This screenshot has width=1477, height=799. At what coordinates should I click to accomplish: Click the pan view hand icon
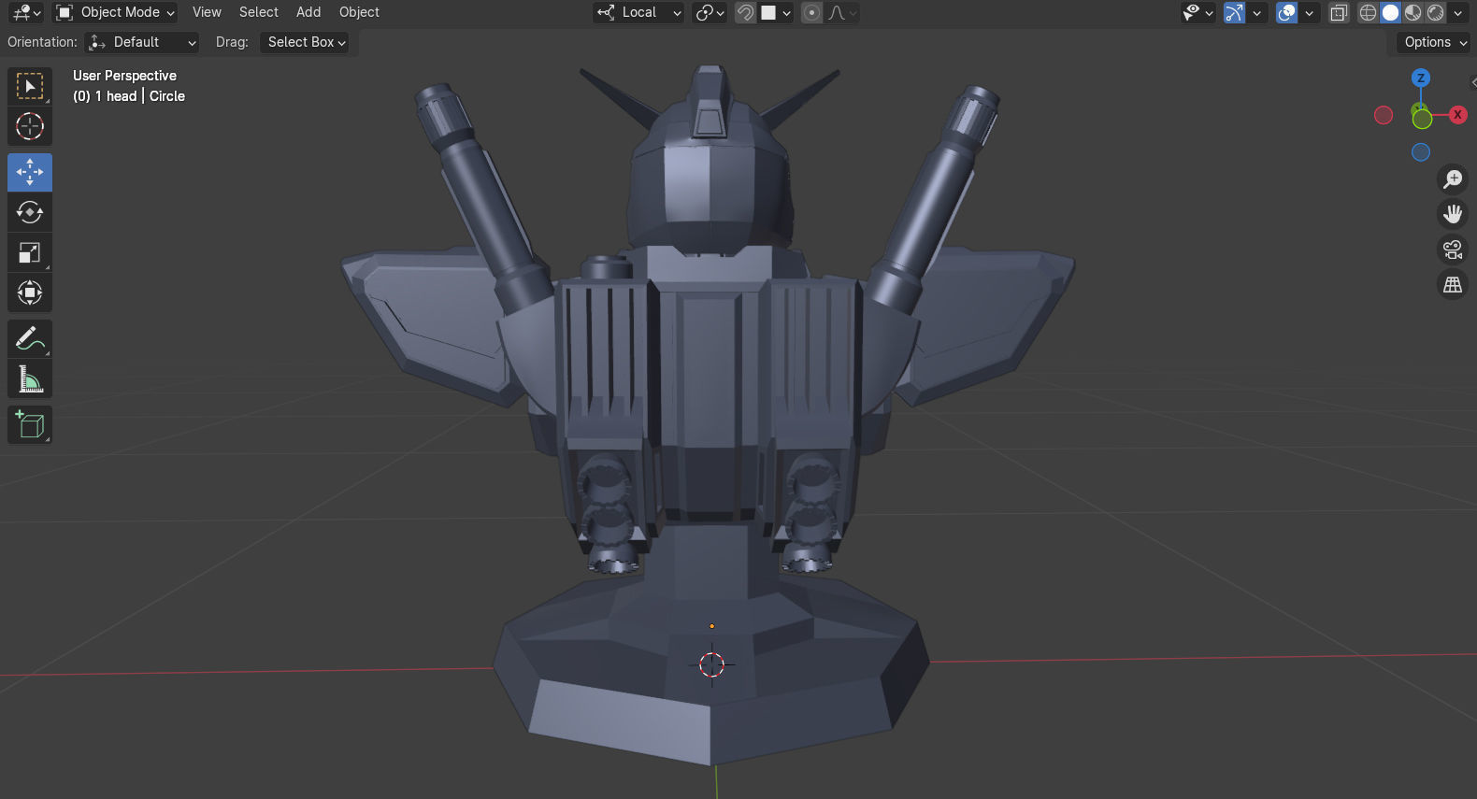coord(1453,214)
